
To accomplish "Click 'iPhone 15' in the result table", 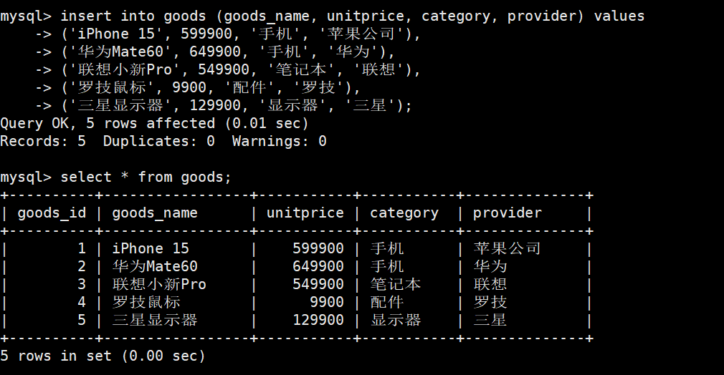I will pos(151,248).
